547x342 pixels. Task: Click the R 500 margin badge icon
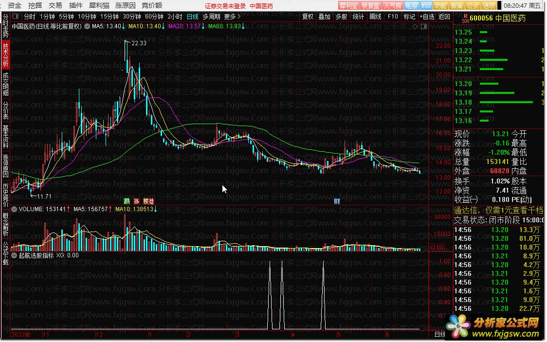click(x=465, y=18)
